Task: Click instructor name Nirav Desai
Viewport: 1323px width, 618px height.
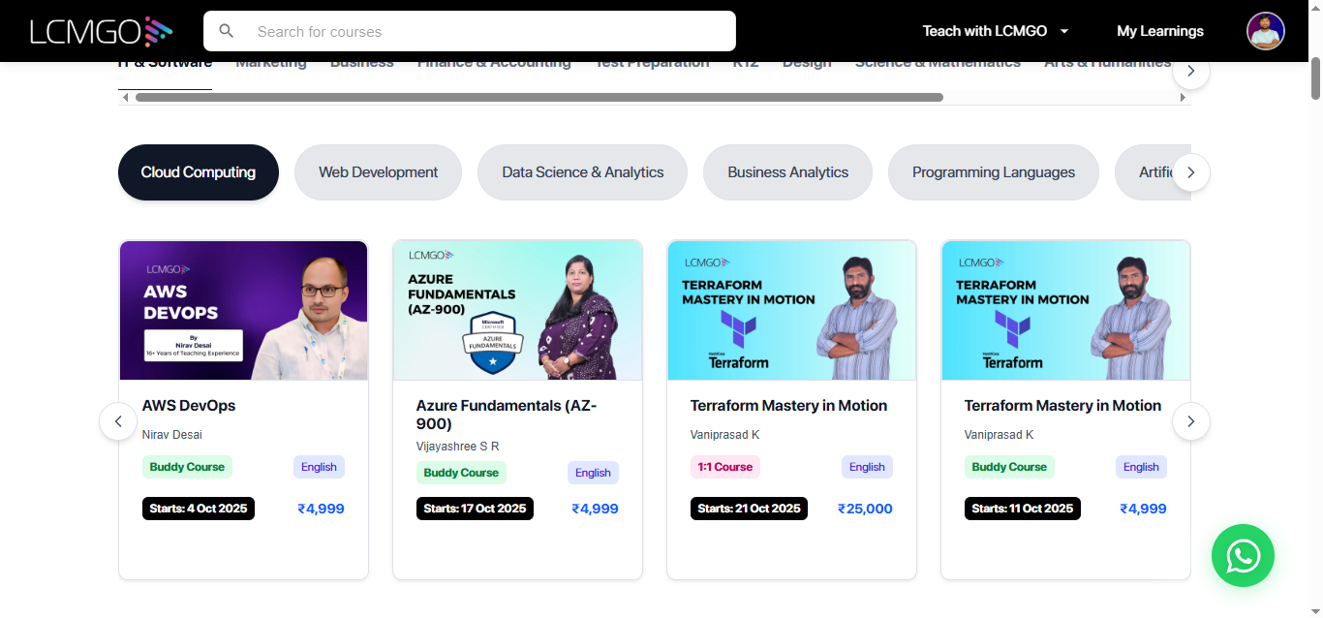Action: (x=172, y=435)
